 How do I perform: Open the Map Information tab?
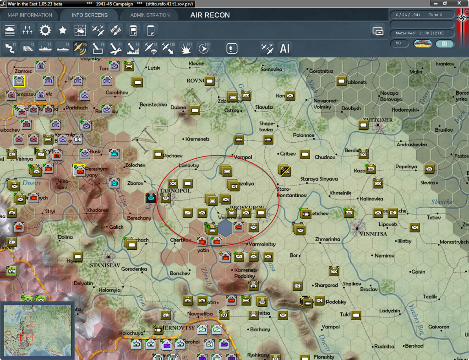pos(30,15)
